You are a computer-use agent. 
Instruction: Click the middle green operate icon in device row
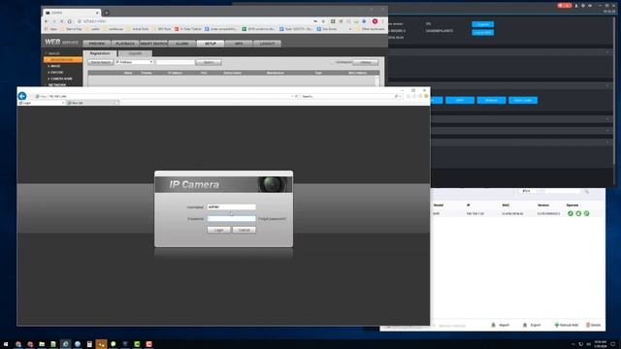point(578,213)
